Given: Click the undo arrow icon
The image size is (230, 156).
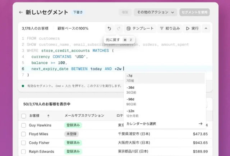Looking at the screenshot, I should (x=109, y=28).
